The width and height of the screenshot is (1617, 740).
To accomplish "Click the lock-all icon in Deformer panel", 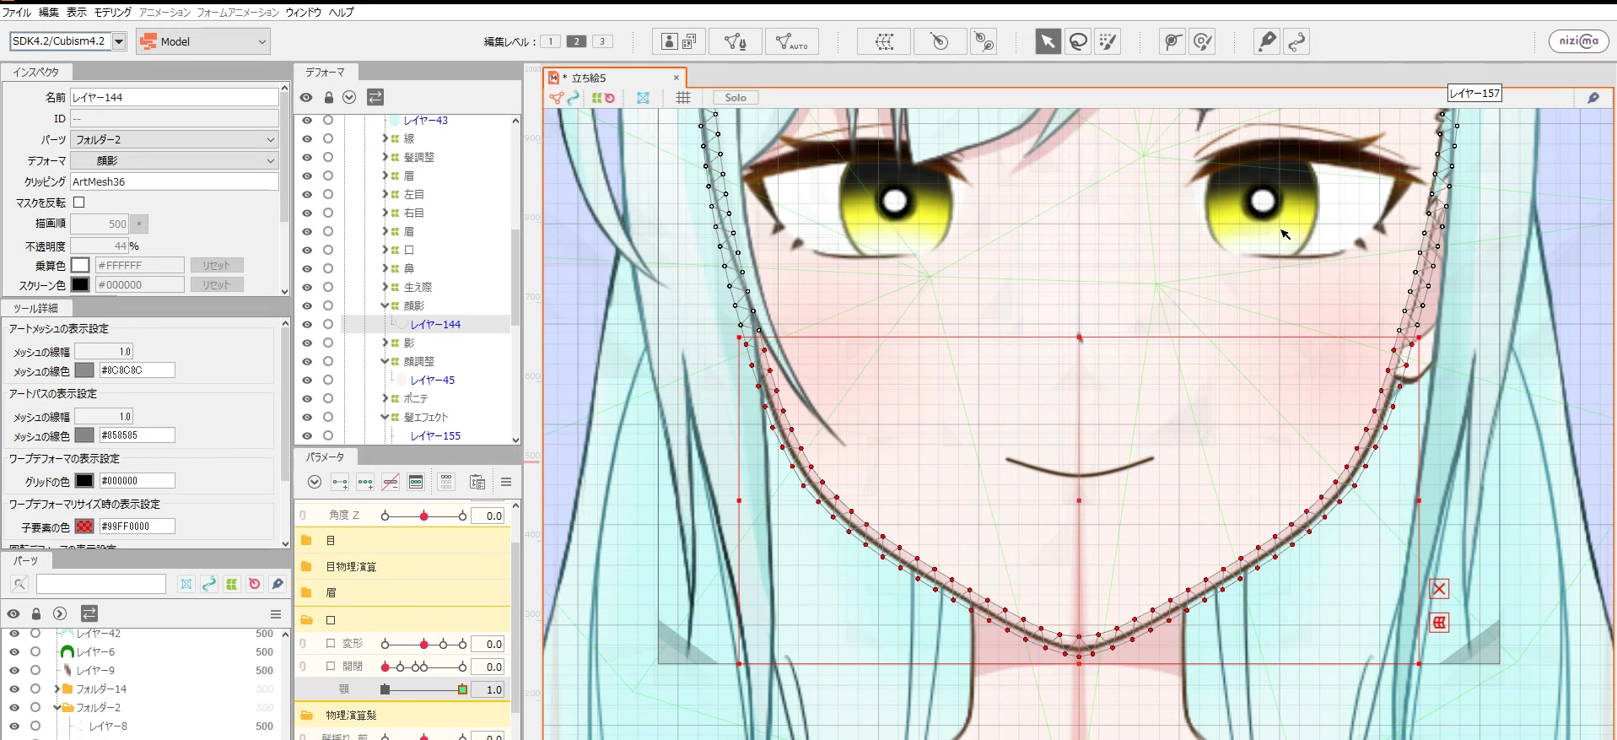I will (329, 97).
